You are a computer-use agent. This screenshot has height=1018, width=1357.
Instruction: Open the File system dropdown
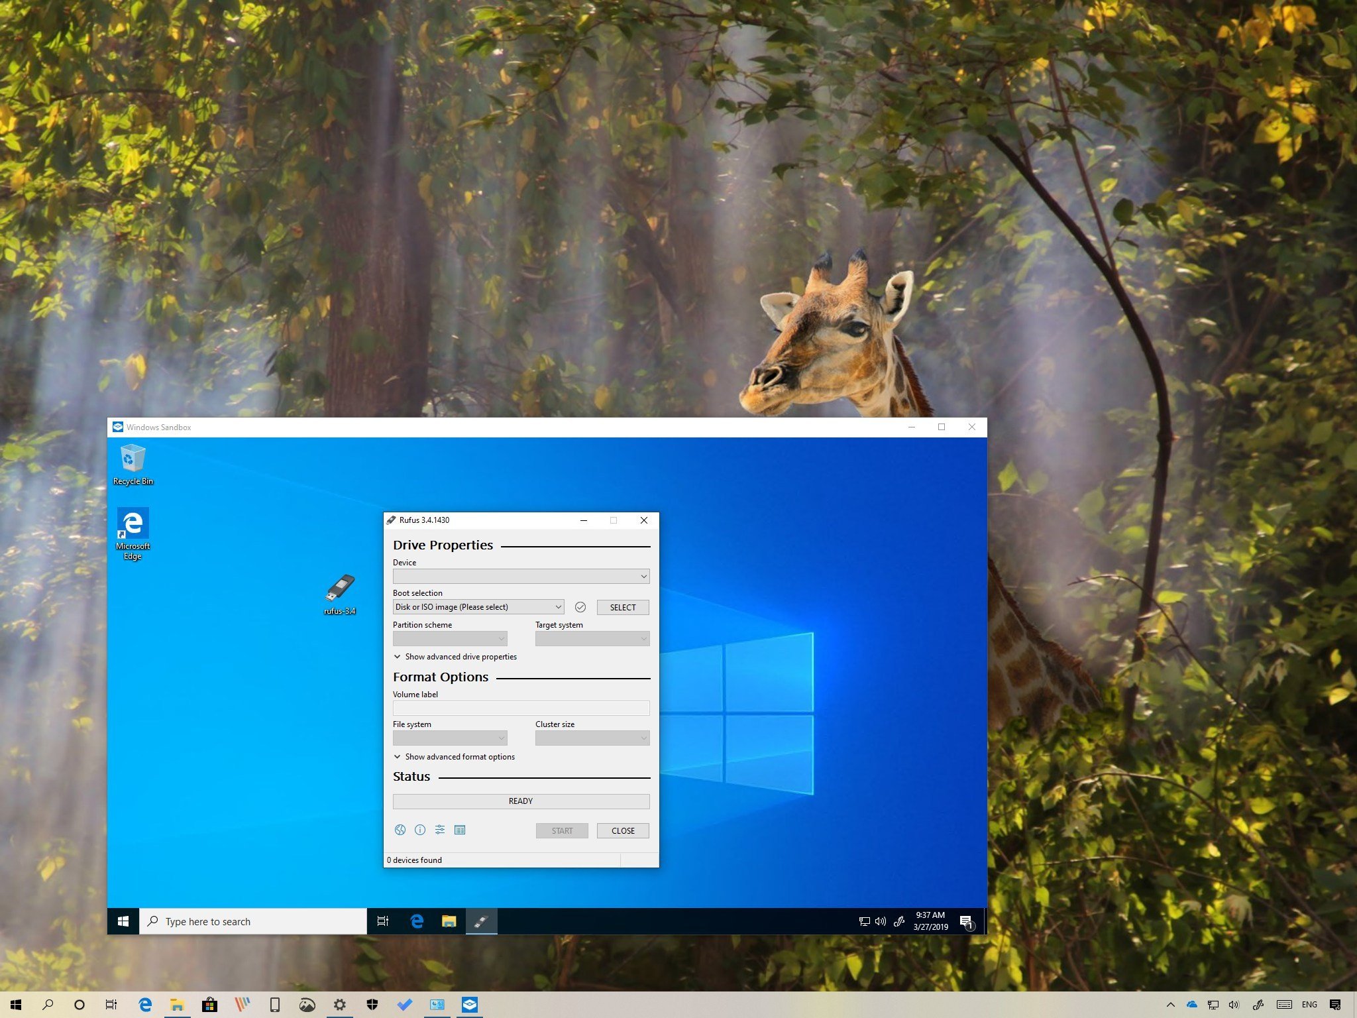(450, 738)
